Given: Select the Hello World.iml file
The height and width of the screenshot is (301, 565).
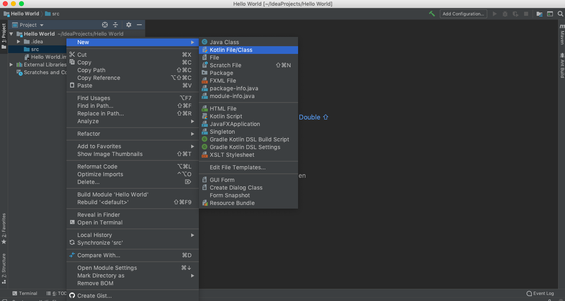Looking at the screenshot, I should pyautogui.click(x=45, y=57).
